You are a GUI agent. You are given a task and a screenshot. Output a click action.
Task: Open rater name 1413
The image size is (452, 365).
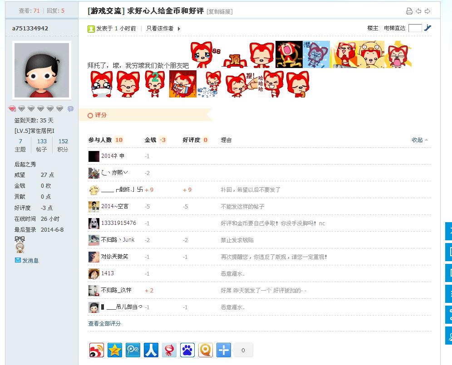pyautogui.click(x=107, y=273)
